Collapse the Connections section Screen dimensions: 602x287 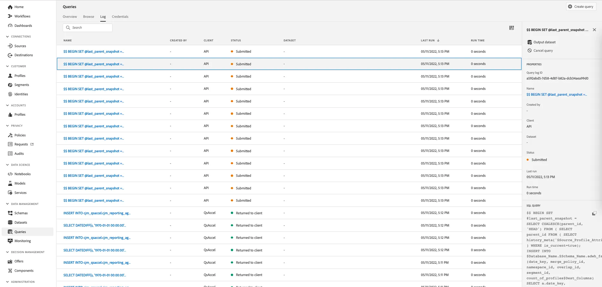(x=7, y=37)
